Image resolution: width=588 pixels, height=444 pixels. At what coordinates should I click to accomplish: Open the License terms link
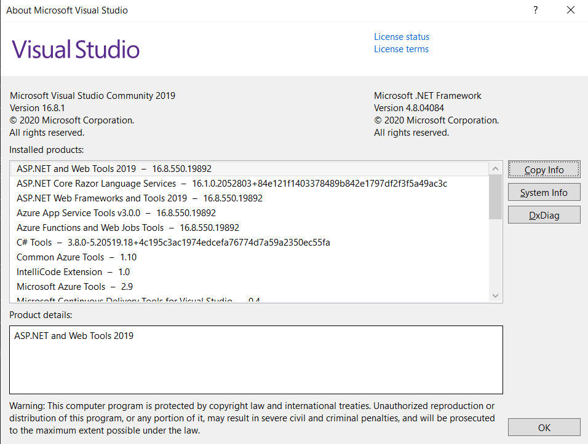coord(401,49)
